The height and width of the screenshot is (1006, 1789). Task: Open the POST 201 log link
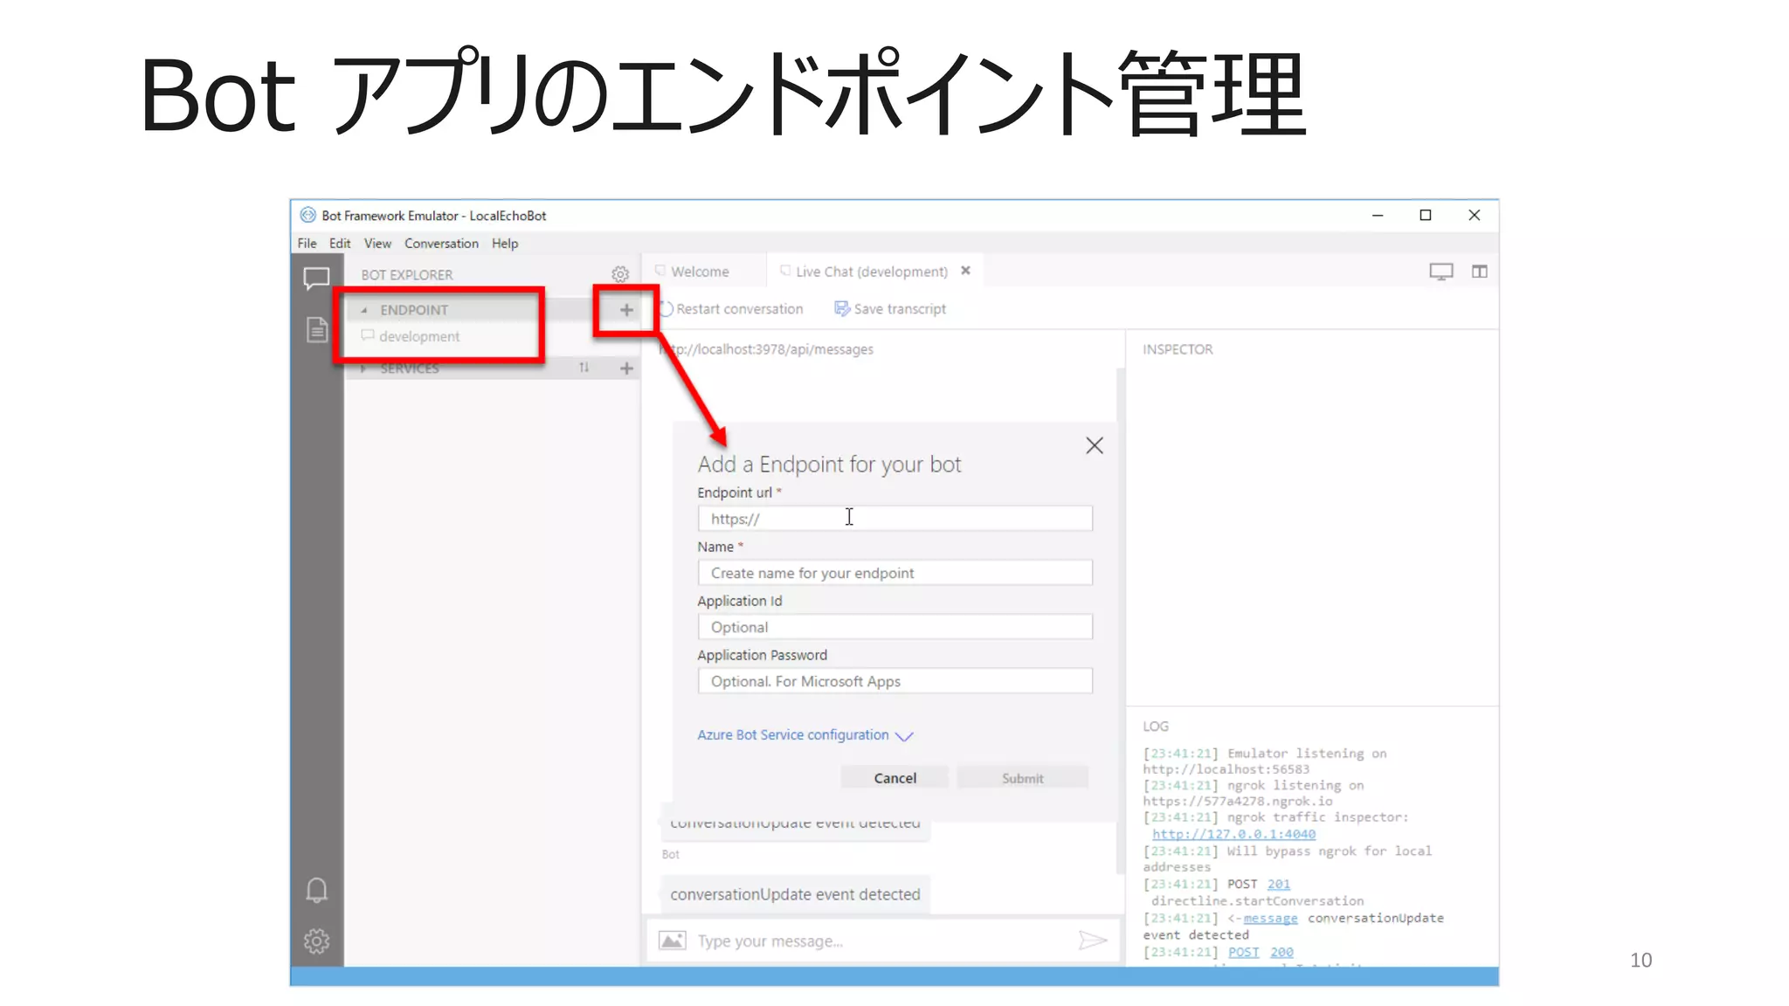pyautogui.click(x=1278, y=884)
